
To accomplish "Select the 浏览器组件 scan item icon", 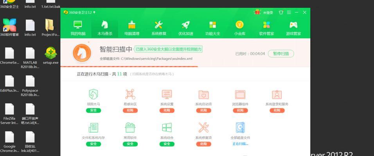I will (240, 94).
